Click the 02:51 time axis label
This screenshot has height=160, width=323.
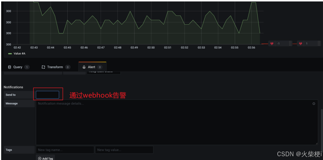click(x=168, y=48)
